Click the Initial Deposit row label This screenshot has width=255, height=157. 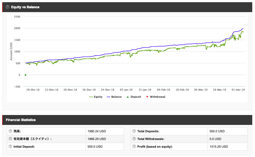coord(24,147)
